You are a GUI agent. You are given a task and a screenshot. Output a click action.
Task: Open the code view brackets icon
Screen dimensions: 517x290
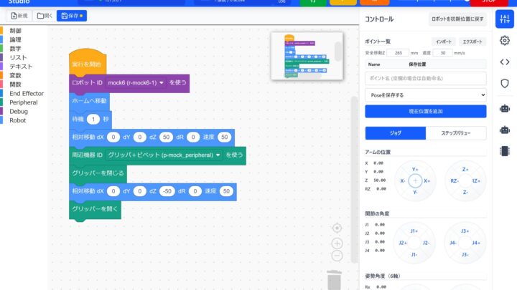(505, 62)
